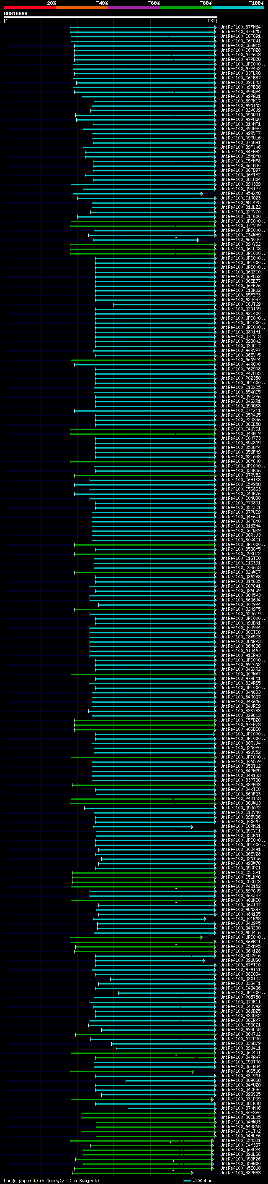Open hit UniRef100_A9BL58
Viewport: 268px width, 1184px height.
tap(240, 1029)
